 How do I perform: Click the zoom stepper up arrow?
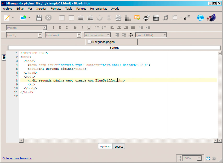pyautogui.click(x=179, y=157)
